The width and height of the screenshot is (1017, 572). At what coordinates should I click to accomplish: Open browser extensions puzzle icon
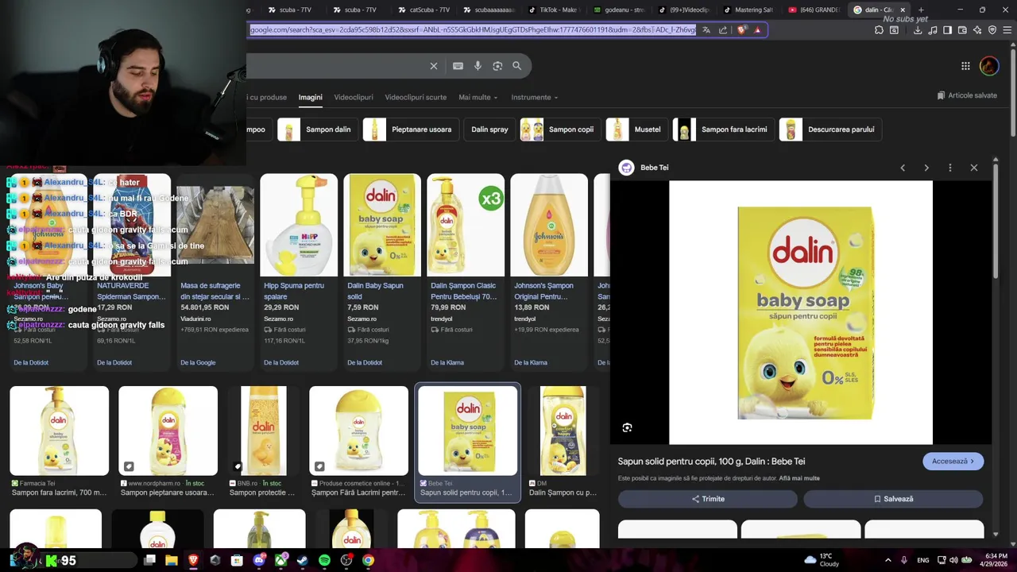click(879, 30)
